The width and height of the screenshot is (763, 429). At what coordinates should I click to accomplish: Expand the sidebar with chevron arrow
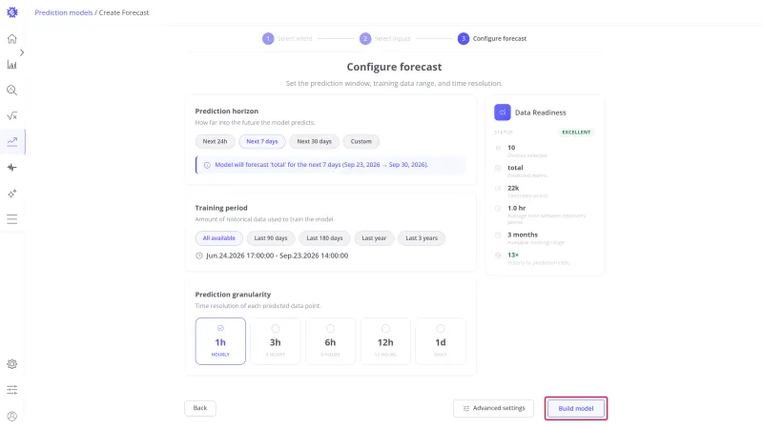(22, 52)
